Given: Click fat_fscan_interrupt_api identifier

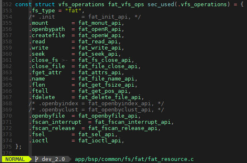Looking at the screenshot, I should (x=133, y=122).
